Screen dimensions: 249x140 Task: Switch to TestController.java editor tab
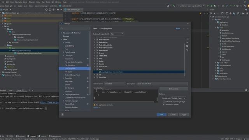[74, 10]
